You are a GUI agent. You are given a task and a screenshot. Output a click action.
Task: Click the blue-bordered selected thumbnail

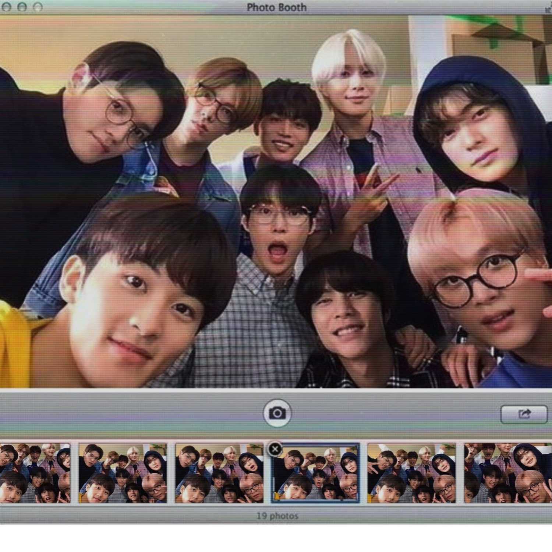coord(315,473)
